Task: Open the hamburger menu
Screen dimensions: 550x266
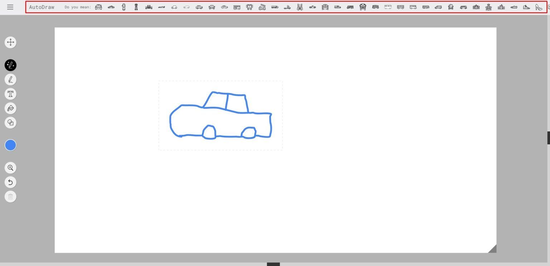Action: pos(10,7)
